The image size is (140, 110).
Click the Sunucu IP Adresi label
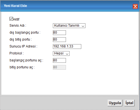[x=23, y=46]
